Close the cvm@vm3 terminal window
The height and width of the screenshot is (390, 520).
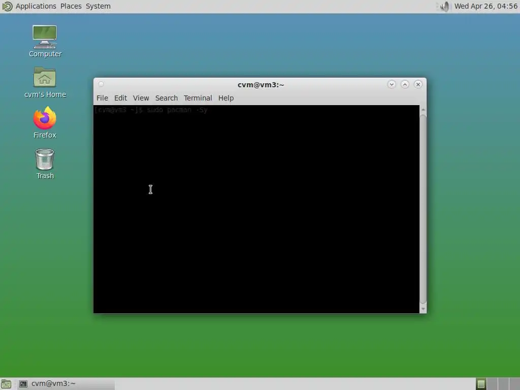pos(418,85)
